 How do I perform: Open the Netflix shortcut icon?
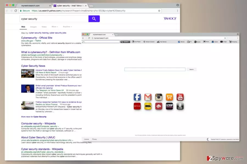tap(137, 106)
